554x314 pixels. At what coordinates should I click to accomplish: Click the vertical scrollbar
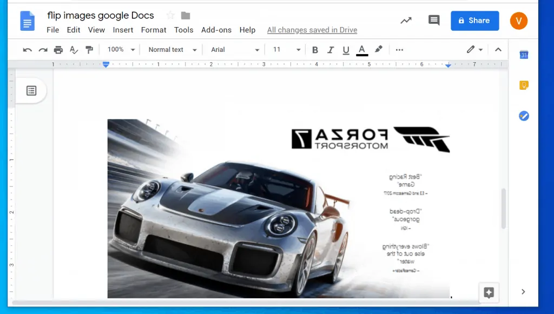click(504, 209)
